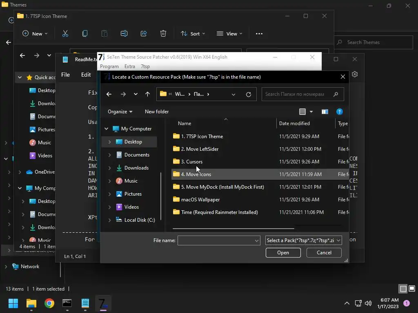Click the Type column header
Image resolution: width=418 pixels, height=313 pixels.
point(343,123)
